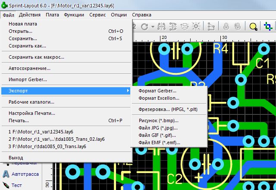Image resolution: width=276 pixels, height=190 pixels.
Task: Click the Автотрасса sidebar label
Action: [x=25, y=174]
